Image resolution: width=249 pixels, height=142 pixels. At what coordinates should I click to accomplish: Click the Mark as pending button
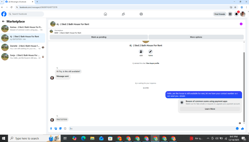pos(99,37)
